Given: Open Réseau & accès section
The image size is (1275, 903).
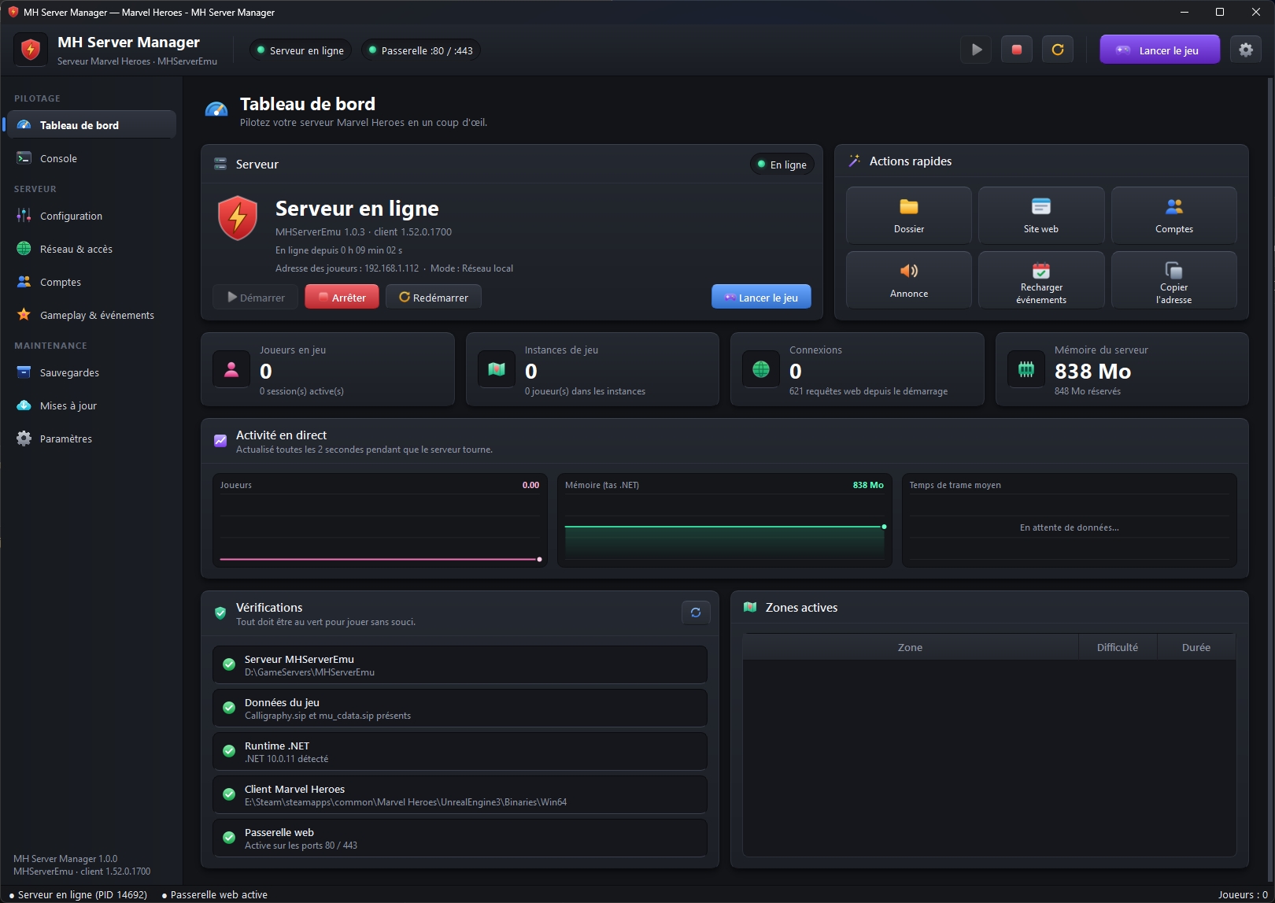Looking at the screenshot, I should (x=91, y=249).
